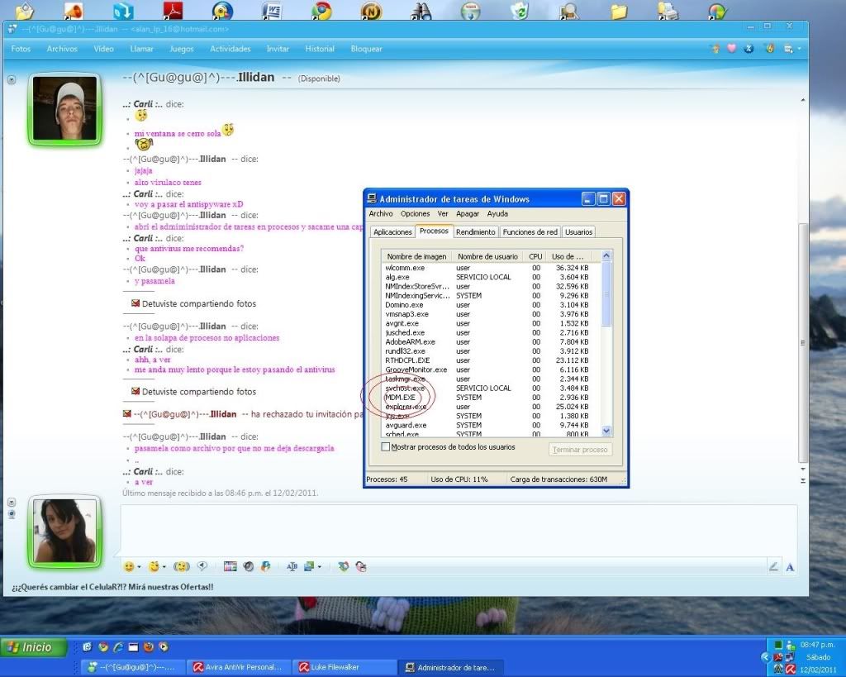
Task: Click the handwriting pen icon
Action: (773, 567)
